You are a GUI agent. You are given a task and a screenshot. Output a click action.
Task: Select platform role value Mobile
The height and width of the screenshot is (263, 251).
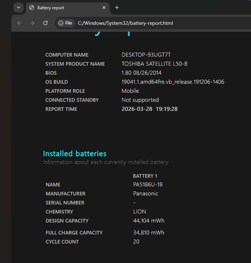[x=130, y=91]
